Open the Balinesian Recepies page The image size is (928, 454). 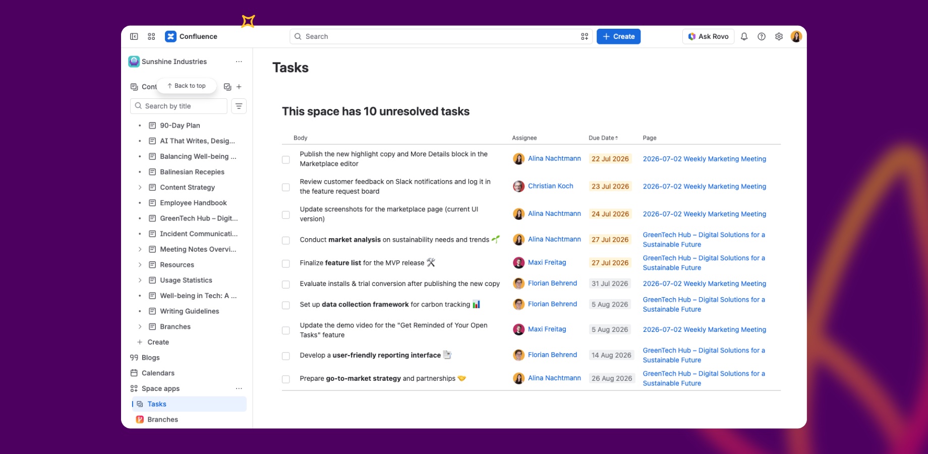point(192,172)
